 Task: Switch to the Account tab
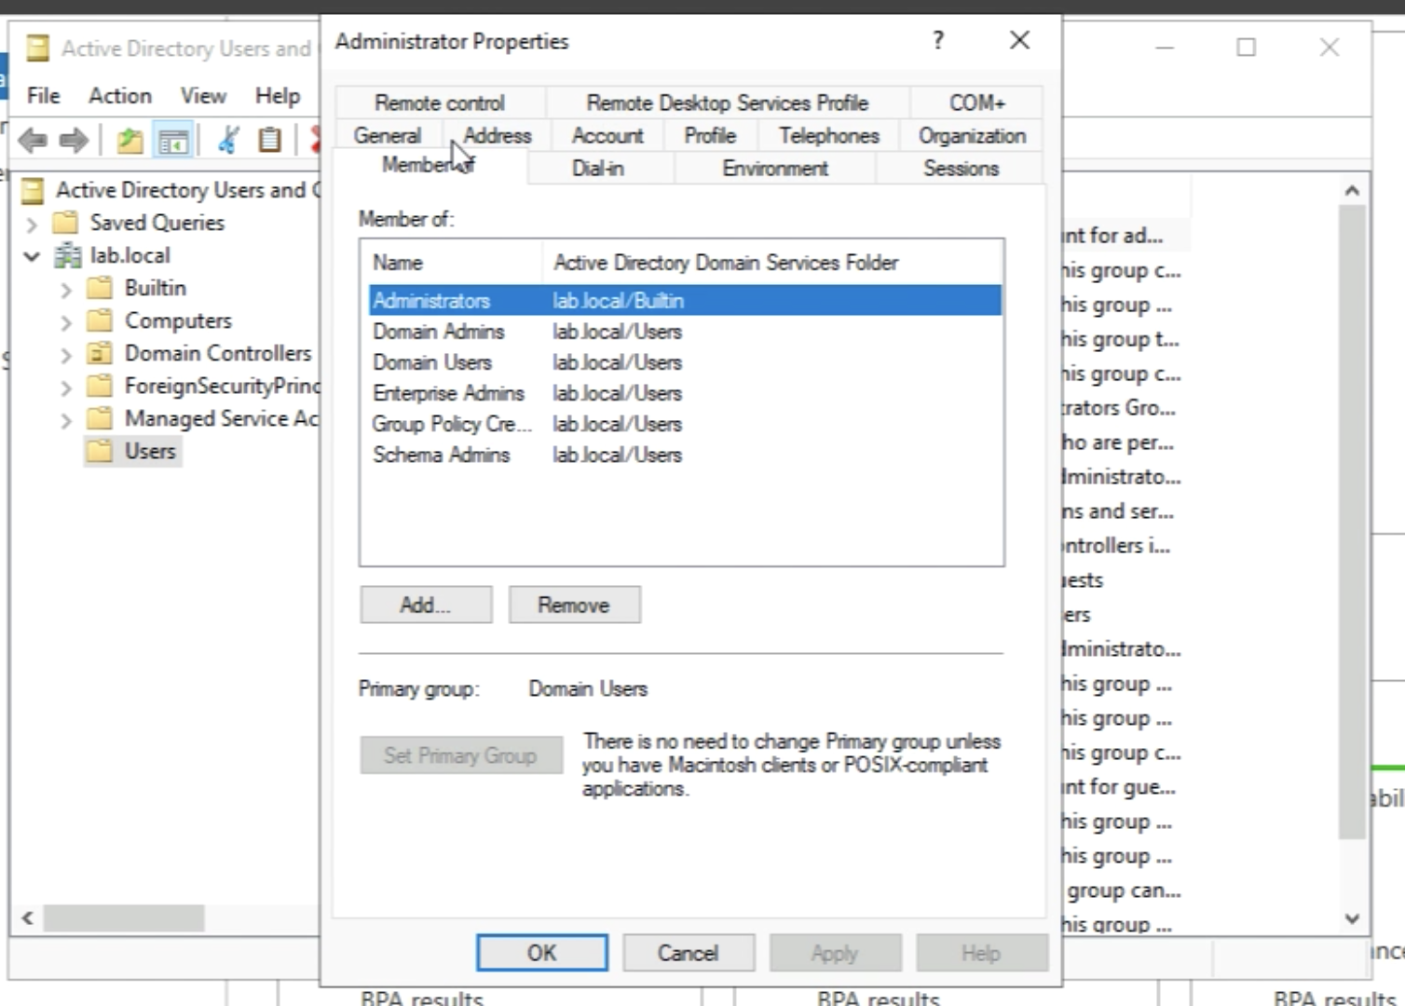coord(607,136)
